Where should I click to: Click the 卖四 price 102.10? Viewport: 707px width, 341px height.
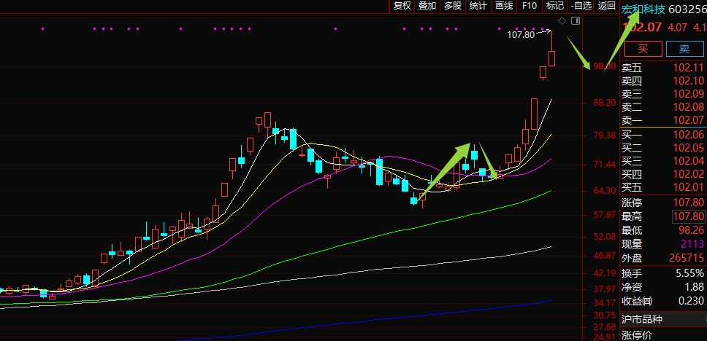coord(688,81)
